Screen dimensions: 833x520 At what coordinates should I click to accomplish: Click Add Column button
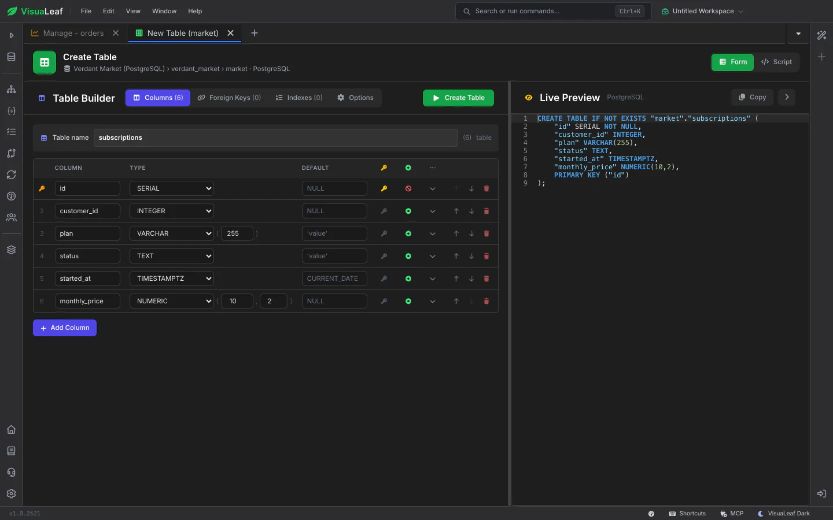click(x=65, y=328)
